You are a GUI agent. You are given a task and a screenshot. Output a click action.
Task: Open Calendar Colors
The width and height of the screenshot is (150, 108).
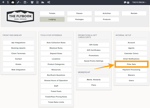pyautogui.click(x=131, y=54)
